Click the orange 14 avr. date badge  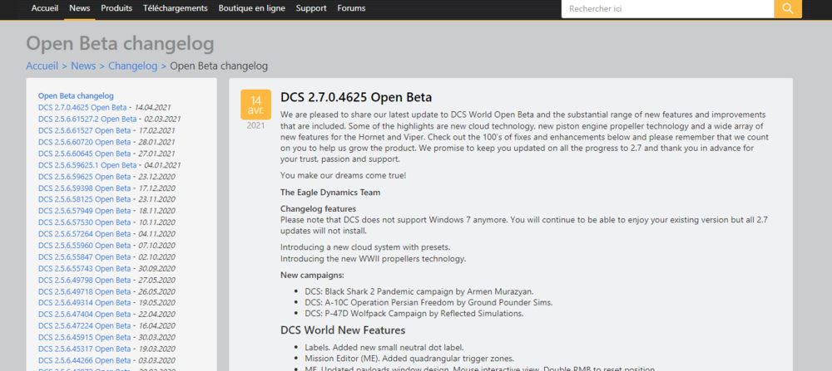tap(255, 105)
